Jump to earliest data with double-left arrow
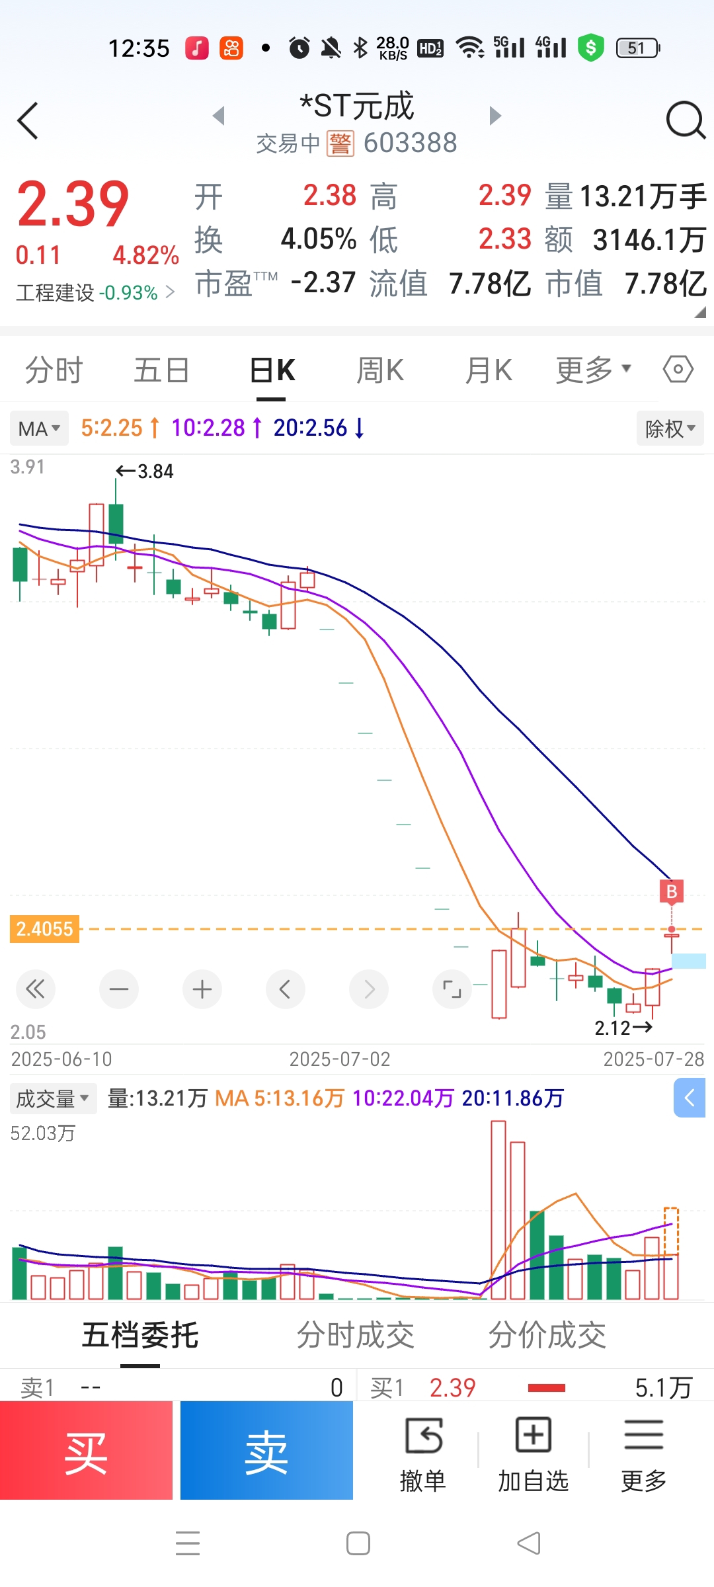Image resolution: width=714 pixels, height=1587 pixels. pos(35,989)
